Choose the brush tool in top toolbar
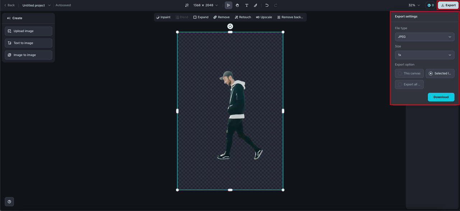The image size is (460, 211). click(x=256, y=5)
